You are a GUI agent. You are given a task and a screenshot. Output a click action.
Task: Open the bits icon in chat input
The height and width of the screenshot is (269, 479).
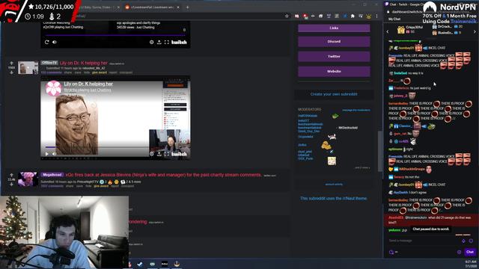click(463, 241)
